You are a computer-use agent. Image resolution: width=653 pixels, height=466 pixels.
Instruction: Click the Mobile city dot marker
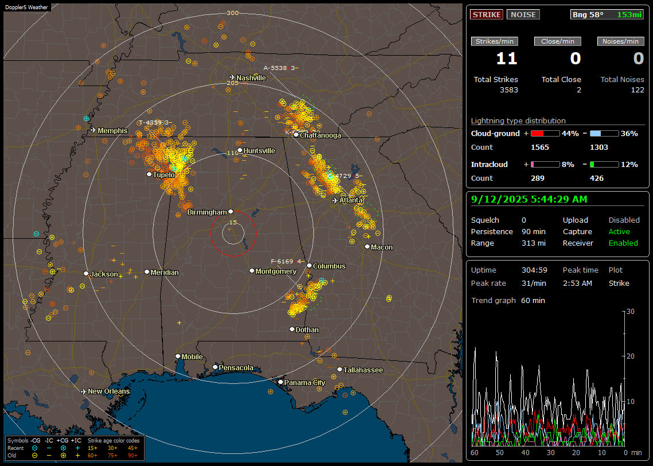[178, 356]
